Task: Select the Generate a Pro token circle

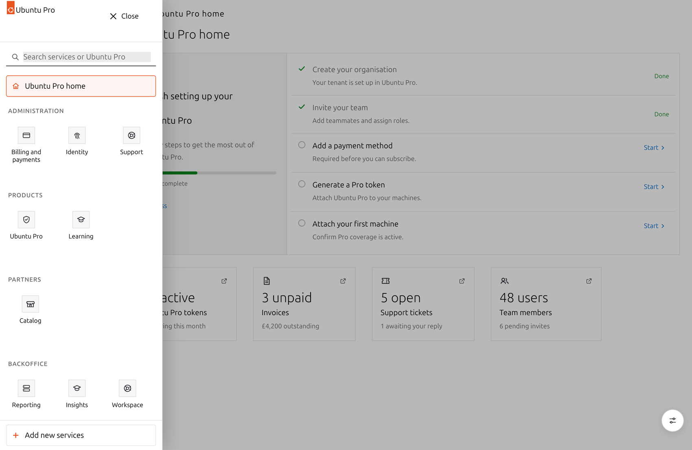Action: pos(302,184)
